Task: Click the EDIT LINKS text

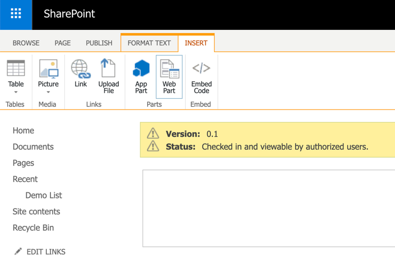Action: (x=46, y=251)
